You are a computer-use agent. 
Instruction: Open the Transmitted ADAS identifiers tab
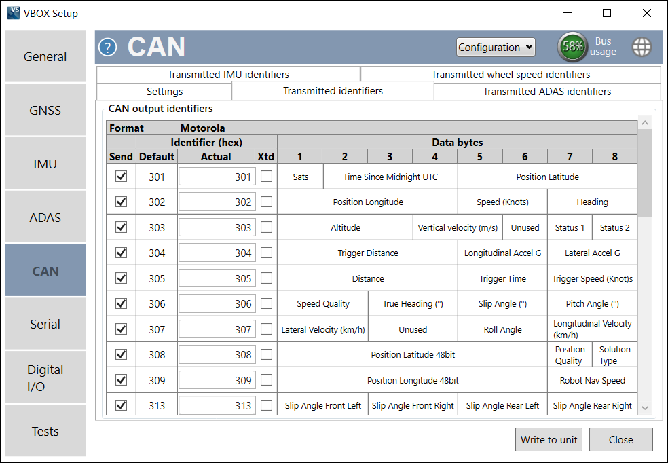pos(549,91)
